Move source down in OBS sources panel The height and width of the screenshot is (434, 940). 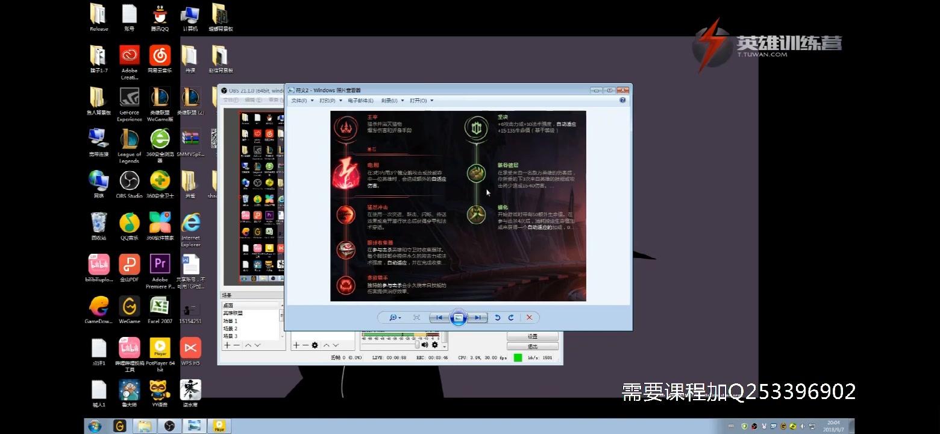pyautogui.click(x=336, y=345)
